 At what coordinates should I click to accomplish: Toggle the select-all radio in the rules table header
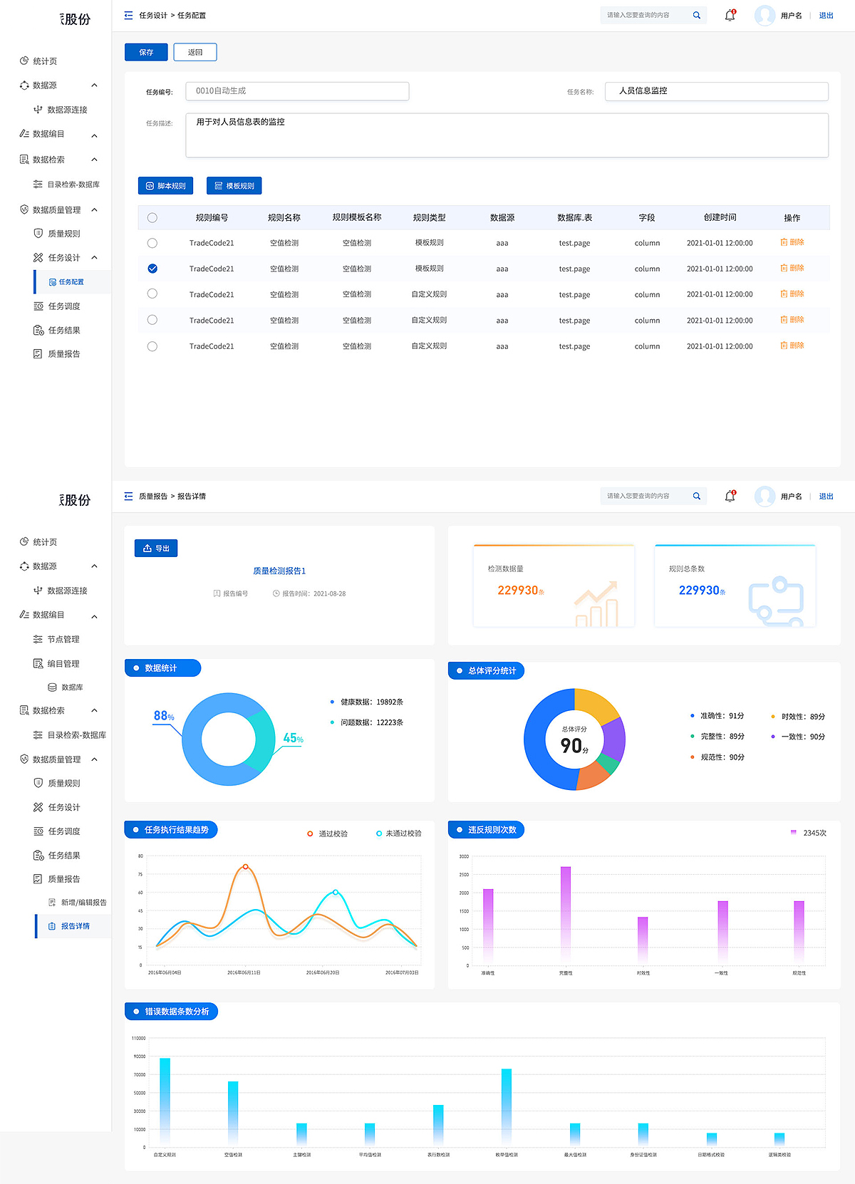tap(152, 218)
